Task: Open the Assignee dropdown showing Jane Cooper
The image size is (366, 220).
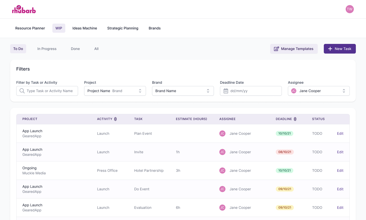Action: click(x=318, y=91)
